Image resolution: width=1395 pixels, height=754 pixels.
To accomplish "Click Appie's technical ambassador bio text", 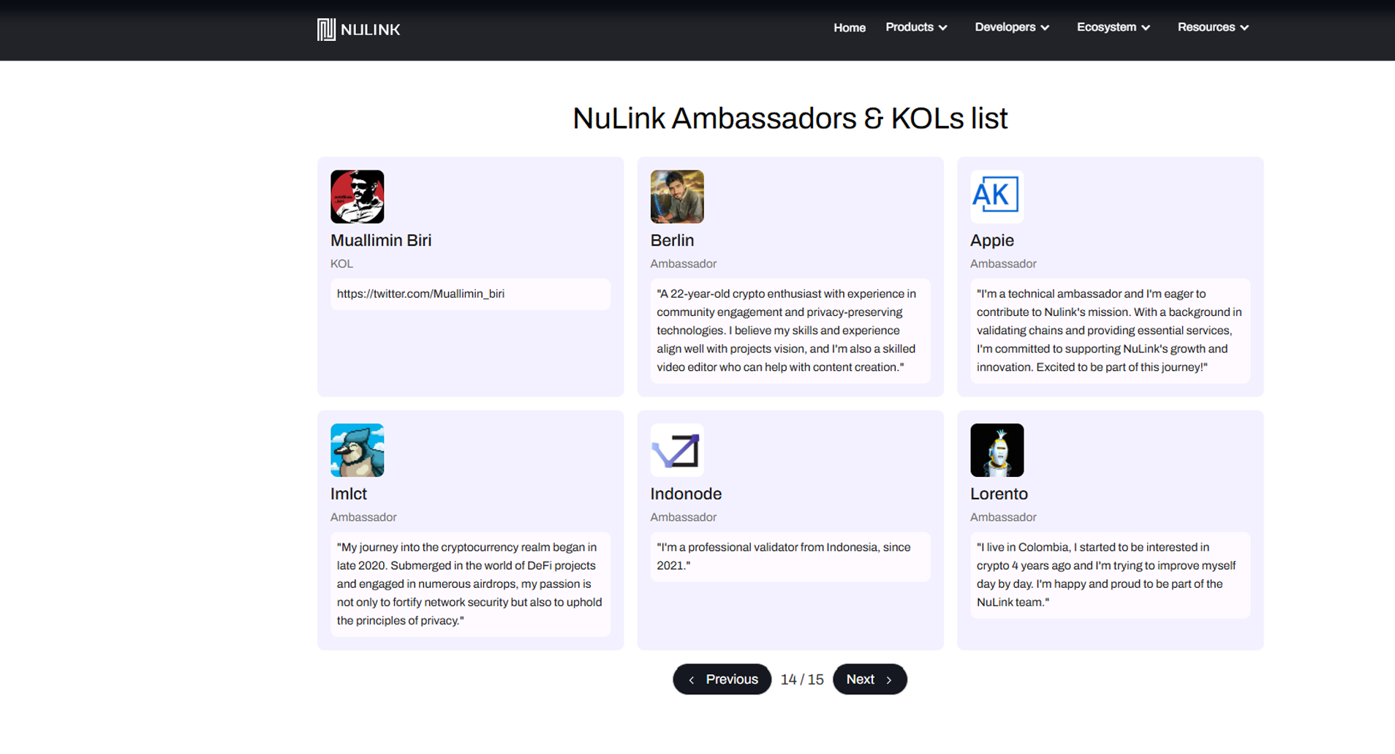I will [x=1109, y=331].
